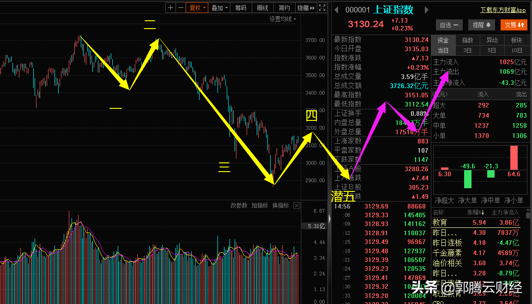532x304 pixels.
Task: Select the 筹码 toolbar button
Action: click(241, 8)
